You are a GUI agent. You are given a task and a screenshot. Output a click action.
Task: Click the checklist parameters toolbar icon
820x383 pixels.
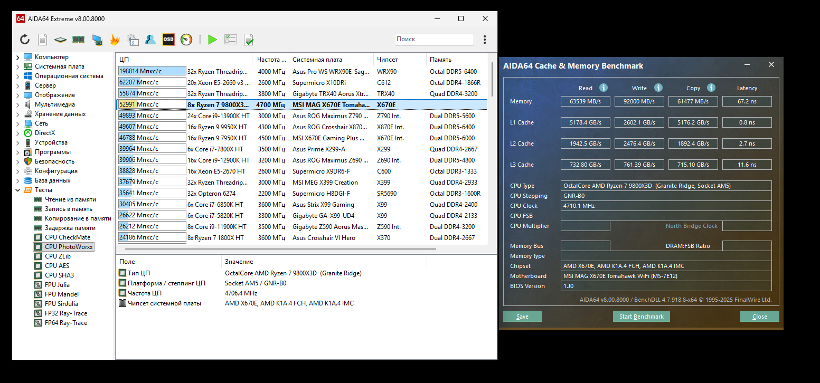point(231,40)
